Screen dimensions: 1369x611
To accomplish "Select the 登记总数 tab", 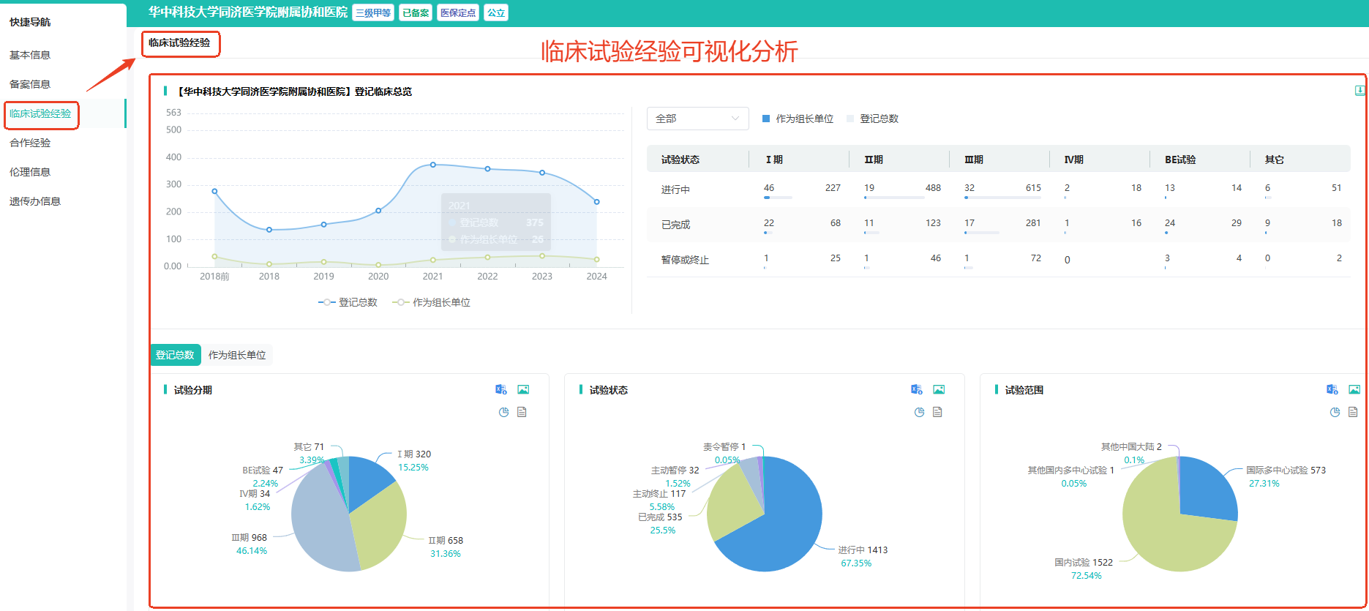I will (x=175, y=355).
